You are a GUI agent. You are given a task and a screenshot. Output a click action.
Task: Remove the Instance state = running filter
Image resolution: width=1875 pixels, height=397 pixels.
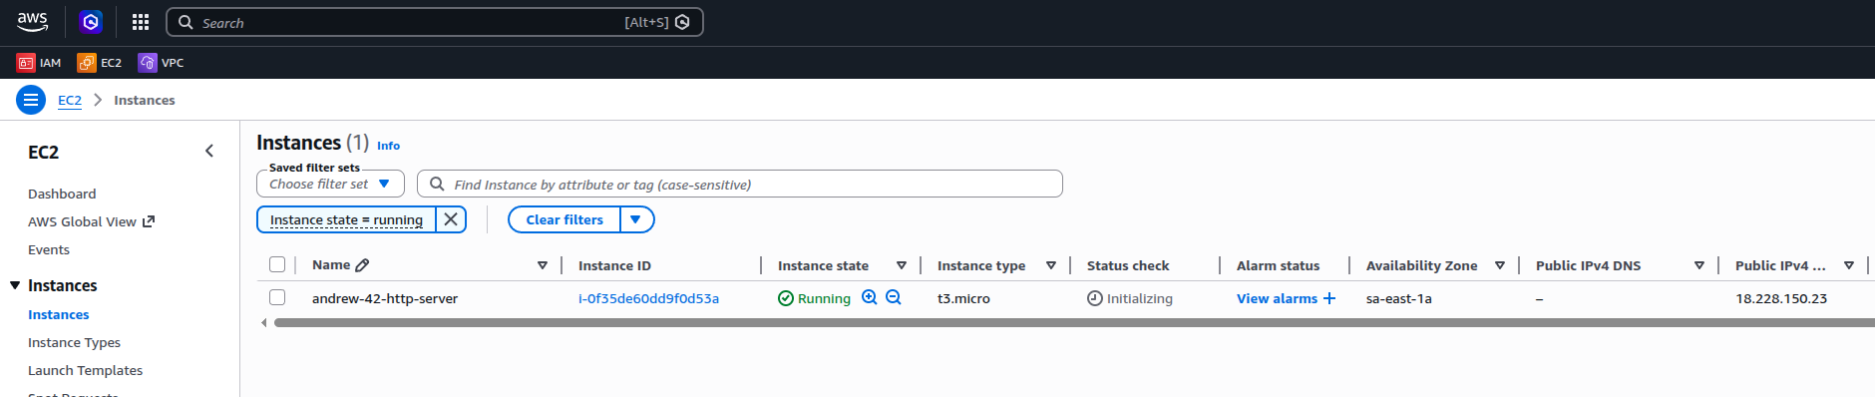pos(451,219)
